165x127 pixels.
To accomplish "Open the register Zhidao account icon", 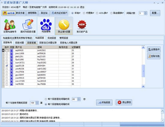I will [10, 25].
